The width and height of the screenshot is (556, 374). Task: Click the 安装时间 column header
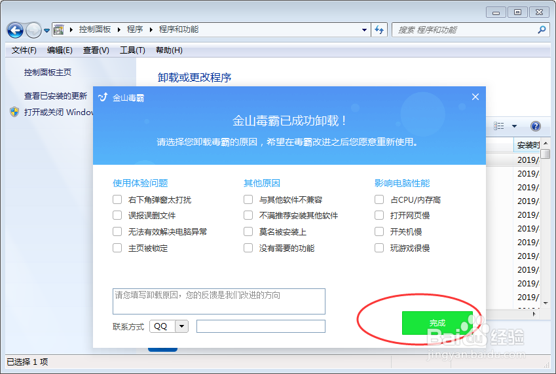[527, 145]
